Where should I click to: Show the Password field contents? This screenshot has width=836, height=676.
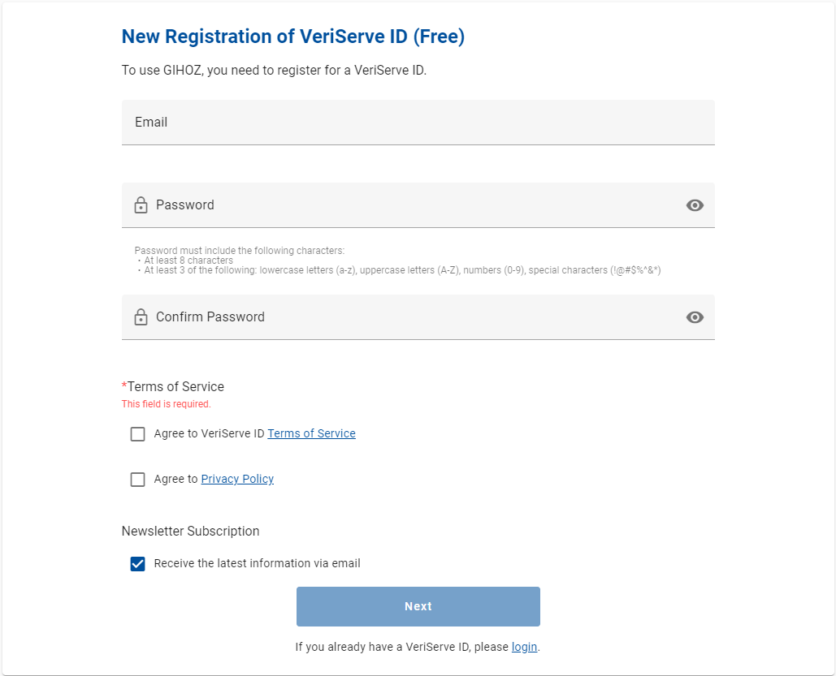[x=695, y=205]
